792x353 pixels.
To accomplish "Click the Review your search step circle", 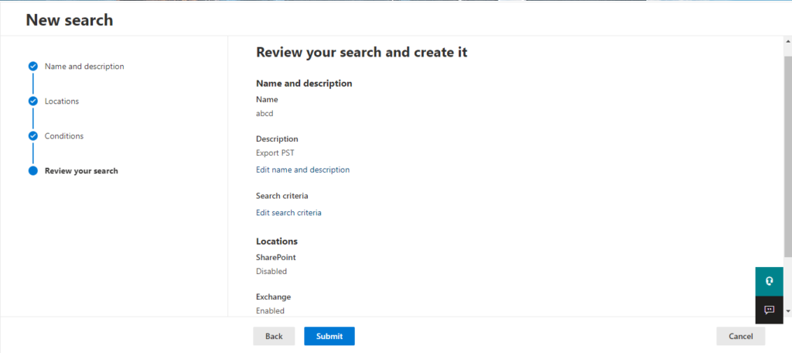I will click(x=32, y=171).
